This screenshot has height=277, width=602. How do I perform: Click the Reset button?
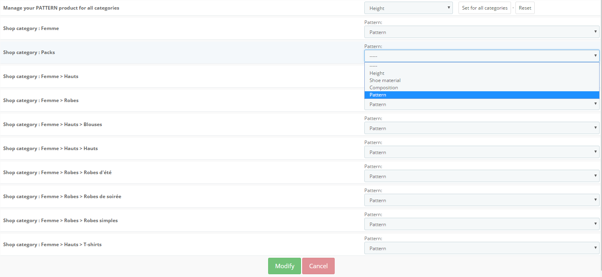pos(525,8)
